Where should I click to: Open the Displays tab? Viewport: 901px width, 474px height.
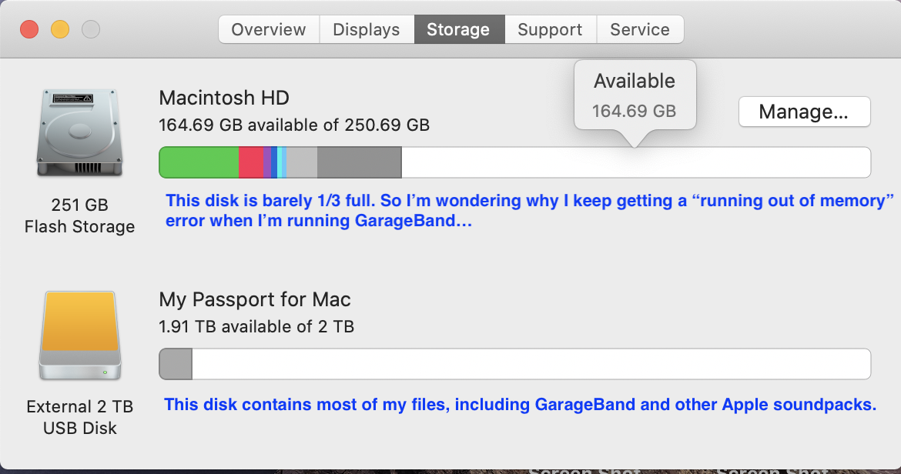click(x=366, y=30)
